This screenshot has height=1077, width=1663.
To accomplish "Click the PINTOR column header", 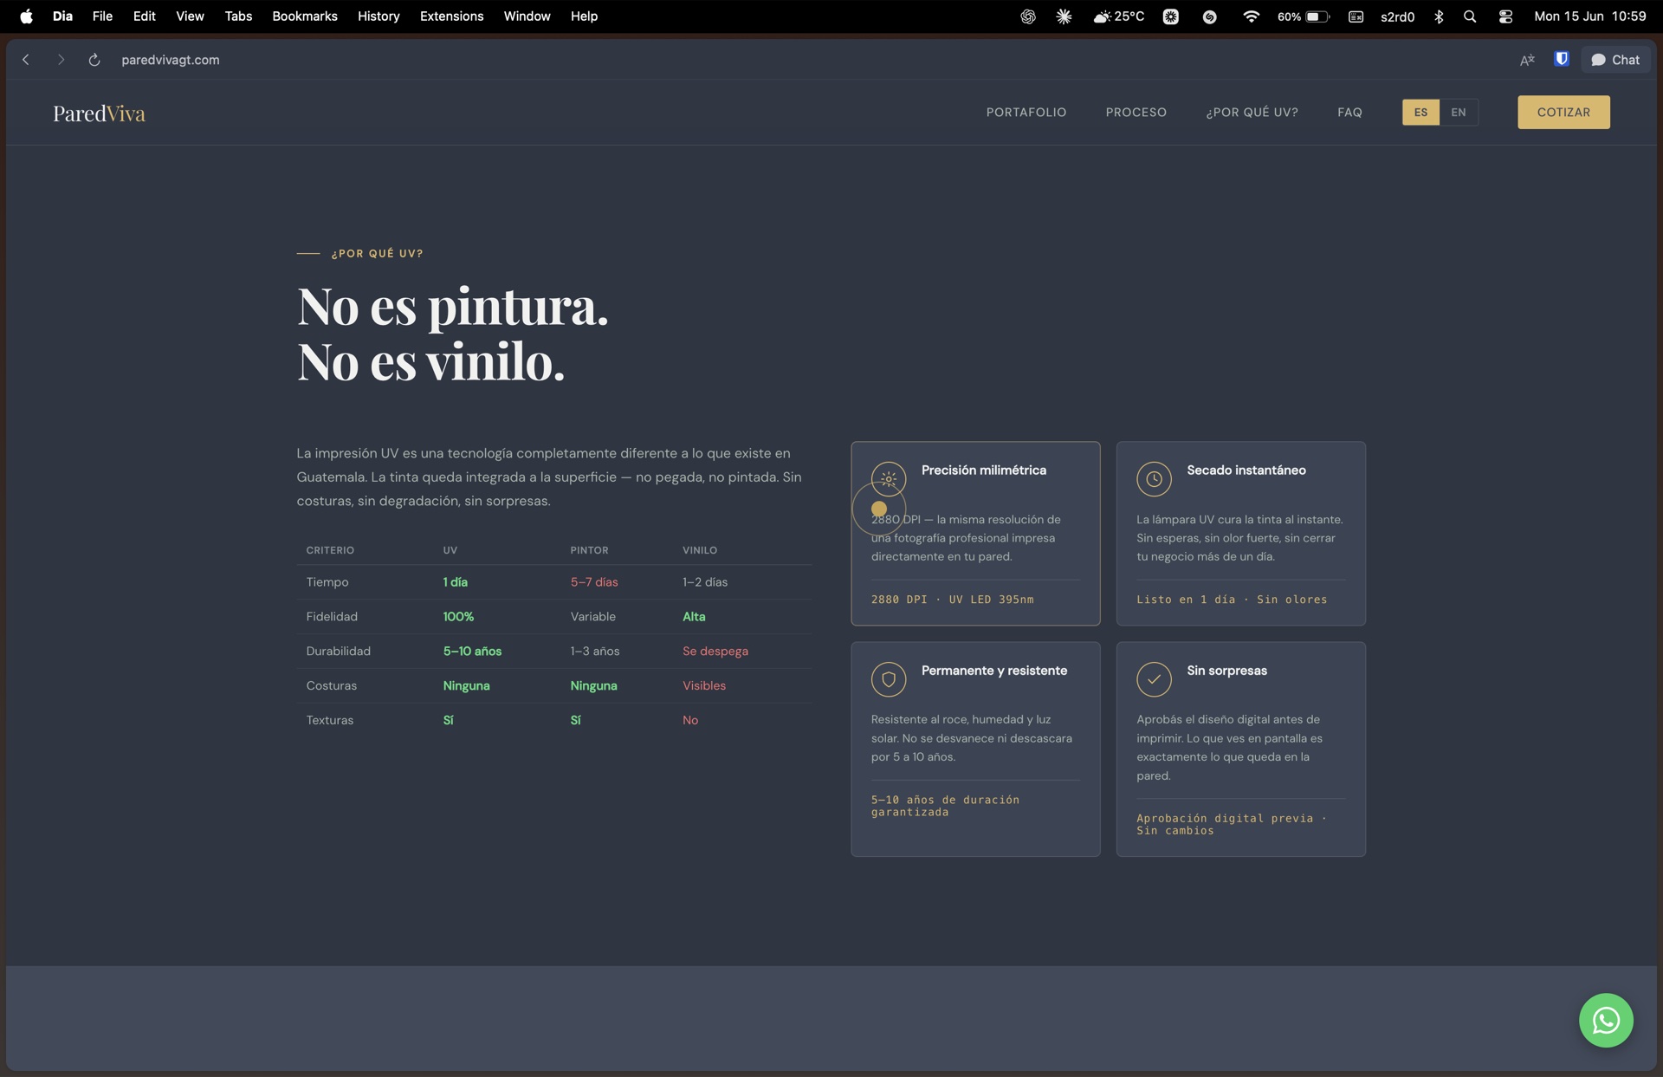I will pyautogui.click(x=589, y=550).
